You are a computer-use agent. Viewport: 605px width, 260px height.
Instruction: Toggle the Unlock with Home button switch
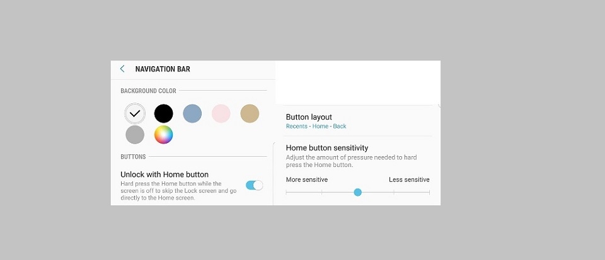pos(254,185)
